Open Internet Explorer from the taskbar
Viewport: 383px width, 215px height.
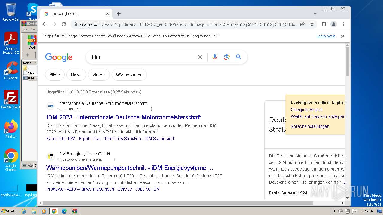click(24, 211)
